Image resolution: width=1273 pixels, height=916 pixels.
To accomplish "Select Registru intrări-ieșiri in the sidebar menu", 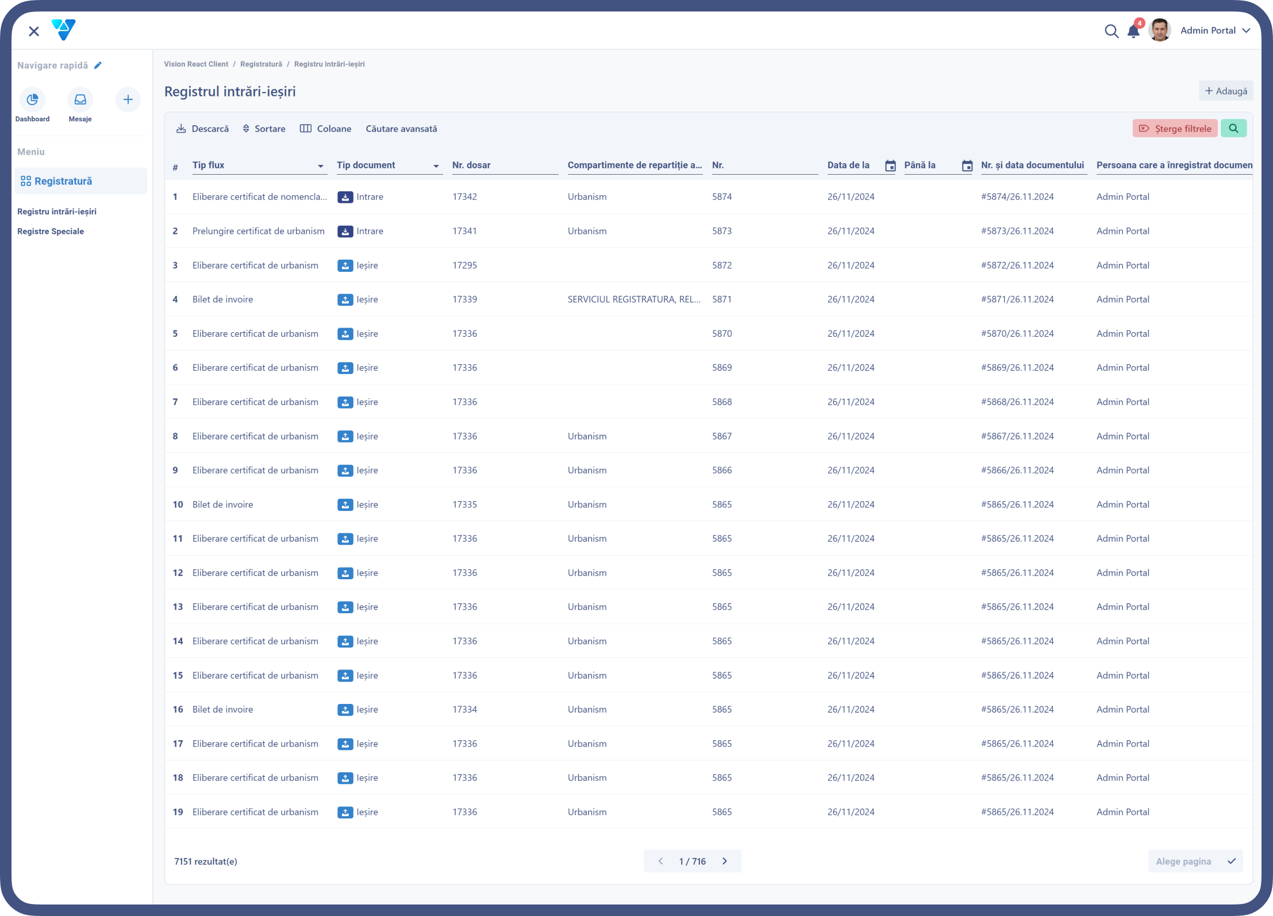I will click(57, 211).
